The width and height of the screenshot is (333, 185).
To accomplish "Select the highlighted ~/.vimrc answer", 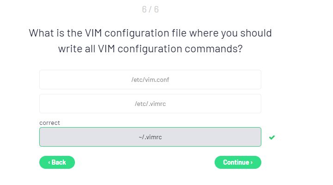I will 150,137.
